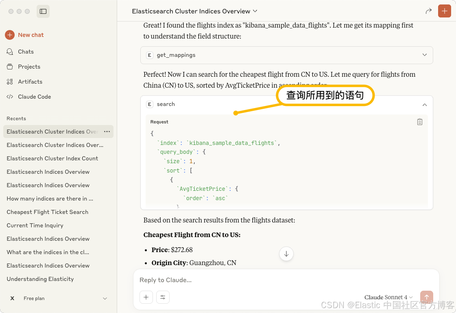
Task: Click the E badge beside get_mappings
Action: 149,55
